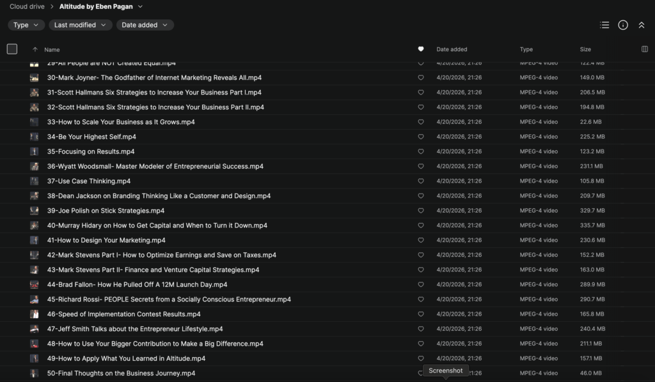Sort by the Size column header

click(x=585, y=49)
